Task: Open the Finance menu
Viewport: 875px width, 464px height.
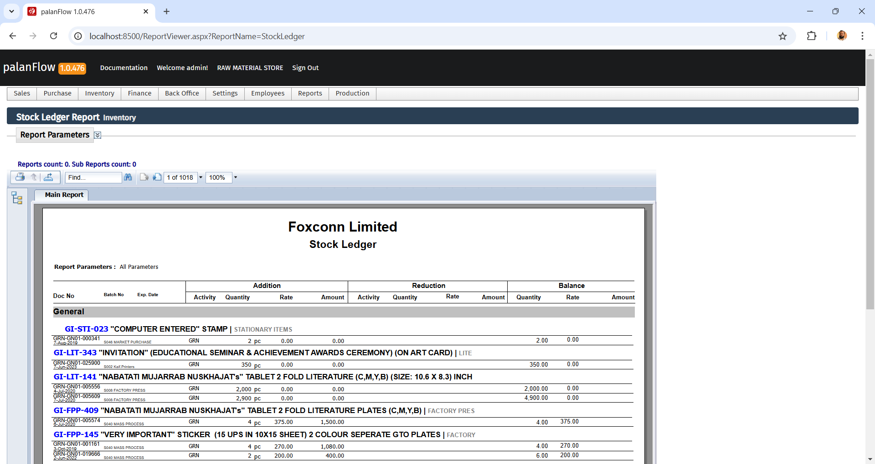Action: click(x=139, y=93)
